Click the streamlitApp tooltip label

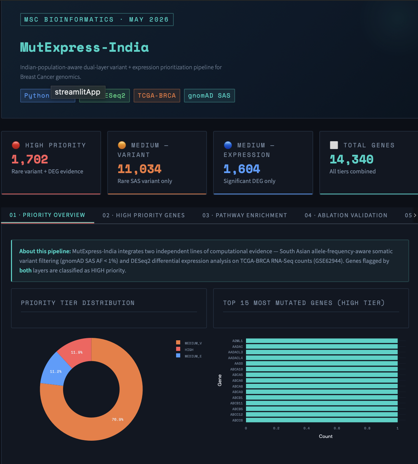78,92
